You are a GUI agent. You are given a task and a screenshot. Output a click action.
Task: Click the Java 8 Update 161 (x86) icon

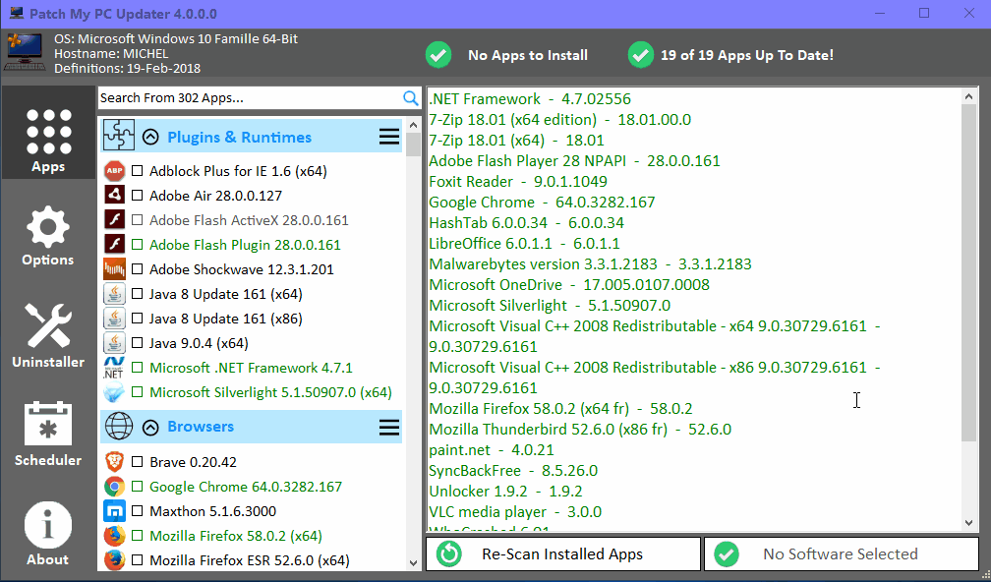click(114, 319)
